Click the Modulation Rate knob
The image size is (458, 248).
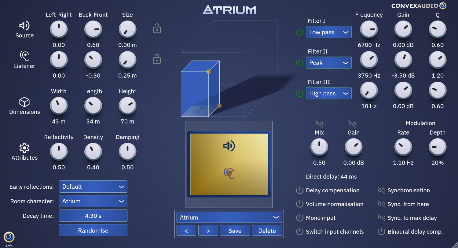403,147
